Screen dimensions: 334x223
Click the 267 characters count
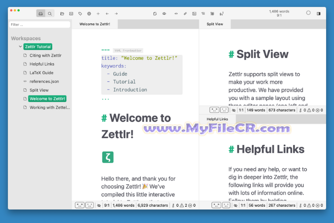[x=282, y=205]
